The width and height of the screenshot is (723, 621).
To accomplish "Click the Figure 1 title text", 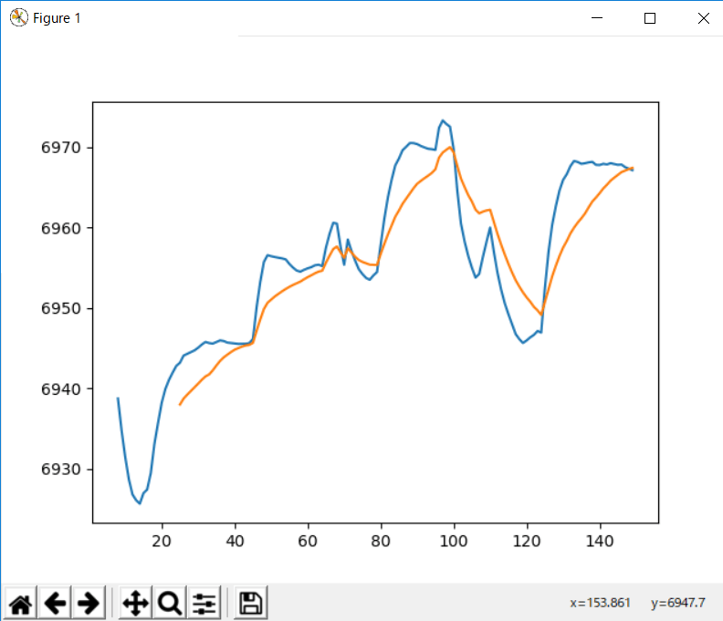I will pos(57,18).
